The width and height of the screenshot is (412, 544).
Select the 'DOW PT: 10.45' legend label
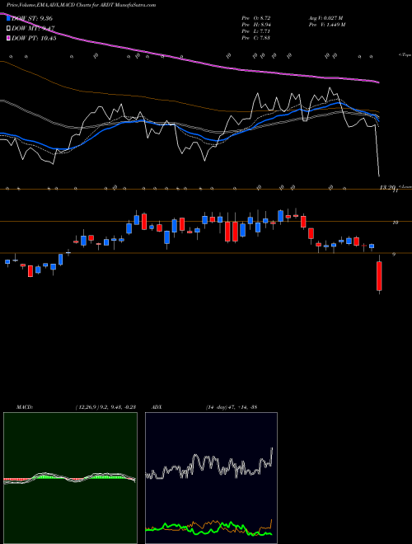(x=34, y=38)
